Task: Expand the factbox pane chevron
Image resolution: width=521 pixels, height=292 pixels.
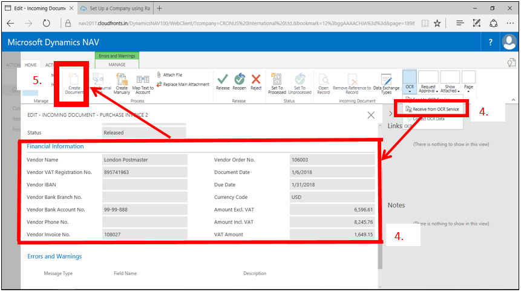Action: coord(390,114)
